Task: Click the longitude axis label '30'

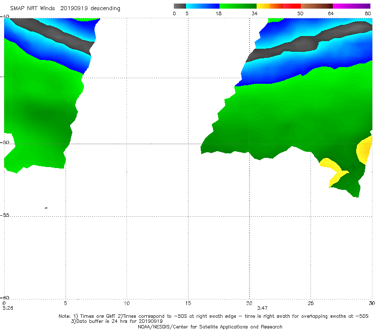Action: [x=372, y=303]
